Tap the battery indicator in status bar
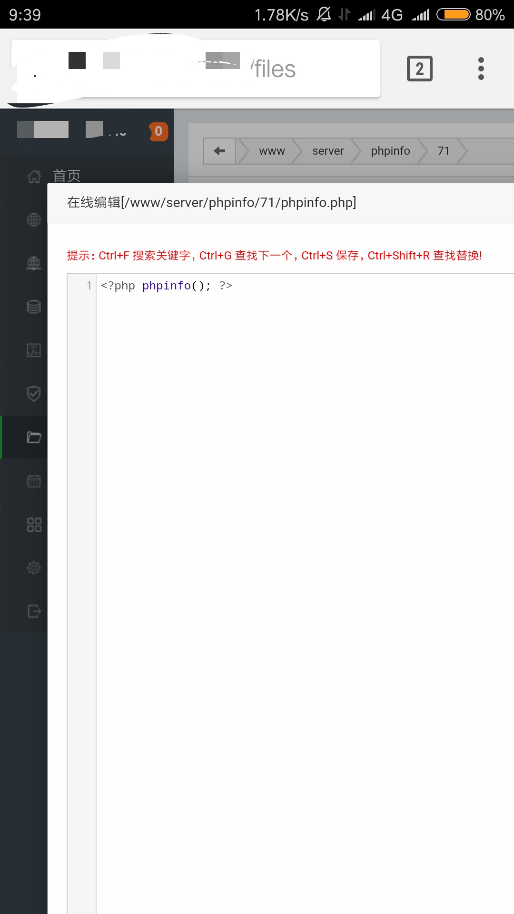Viewport: 514px width, 914px height. [x=454, y=15]
